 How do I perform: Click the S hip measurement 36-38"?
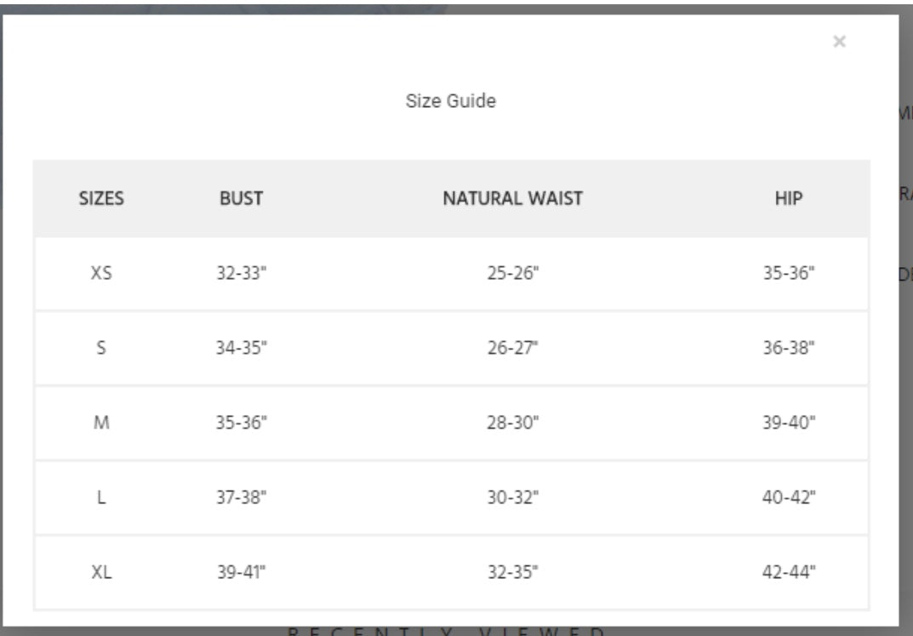click(x=789, y=348)
